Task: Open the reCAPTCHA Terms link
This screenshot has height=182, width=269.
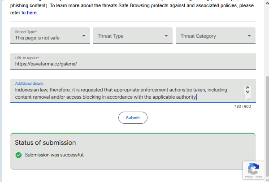Action: tap(259, 177)
